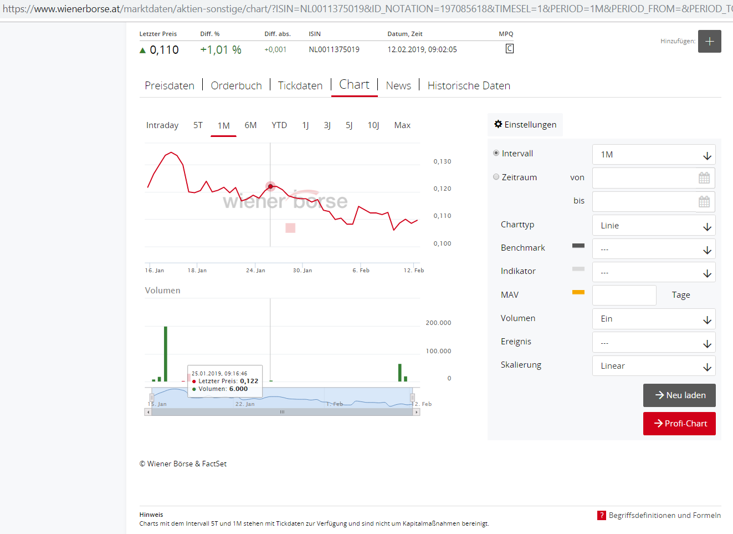Click the red question mark help icon
The height and width of the screenshot is (534, 733).
point(602,515)
